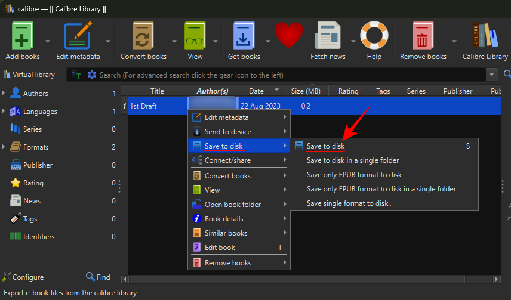The height and width of the screenshot is (300, 511).
Task: Choose Edit book in context menu
Action: (239, 248)
